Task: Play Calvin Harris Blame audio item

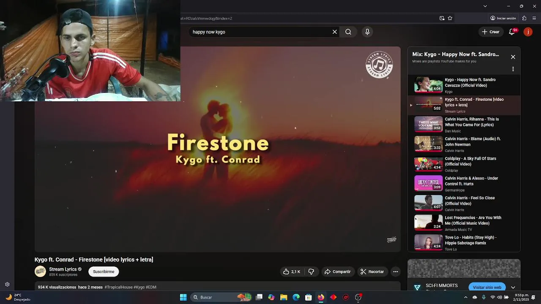Action: click(464, 144)
